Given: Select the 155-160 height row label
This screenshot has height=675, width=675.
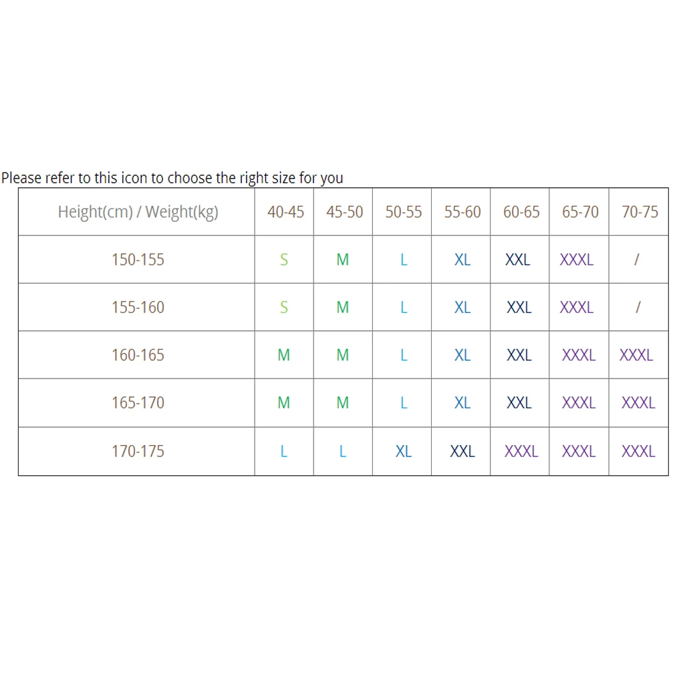Looking at the screenshot, I should pos(138,307).
